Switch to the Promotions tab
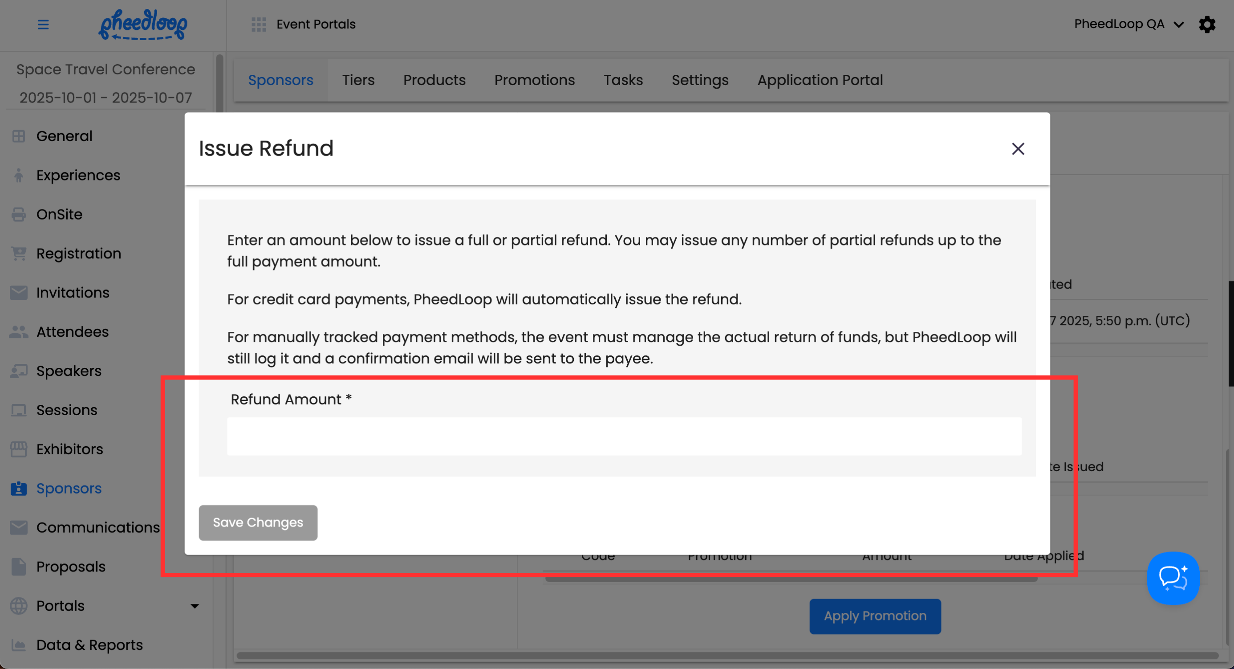 click(534, 80)
